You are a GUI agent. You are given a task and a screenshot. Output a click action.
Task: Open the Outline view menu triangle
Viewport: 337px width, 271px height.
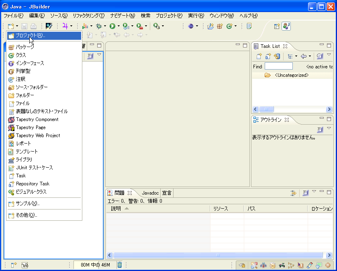click(329, 129)
